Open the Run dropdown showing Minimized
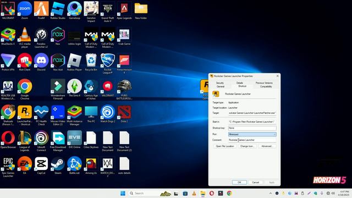 (x=252, y=134)
